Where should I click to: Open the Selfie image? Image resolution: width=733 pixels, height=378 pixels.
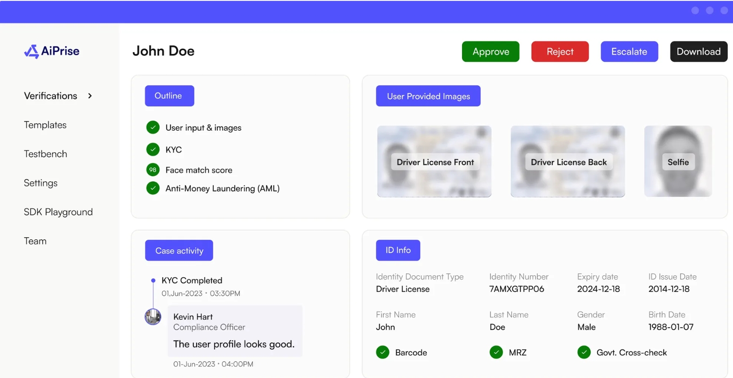(678, 161)
